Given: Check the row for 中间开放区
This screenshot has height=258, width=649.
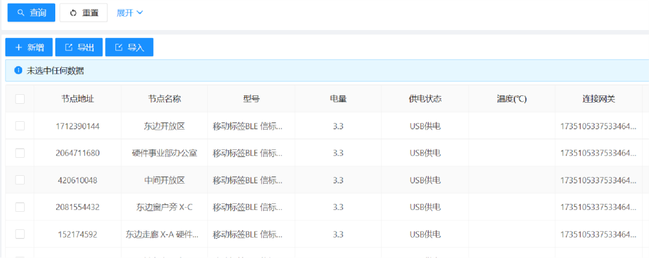Looking at the screenshot, I should pos(20,180).
